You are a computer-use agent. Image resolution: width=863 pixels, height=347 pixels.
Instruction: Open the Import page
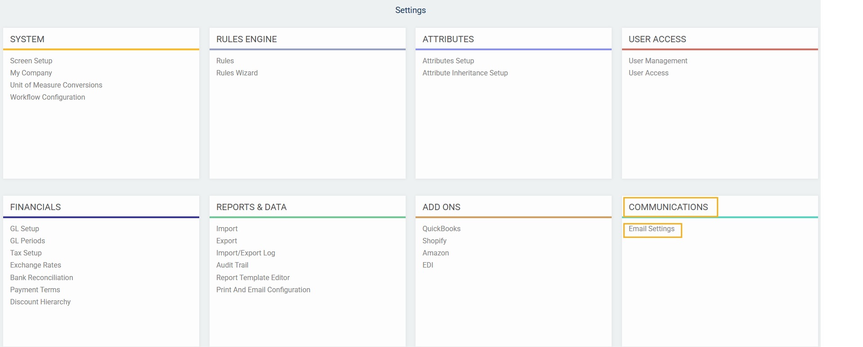point(227,228)
